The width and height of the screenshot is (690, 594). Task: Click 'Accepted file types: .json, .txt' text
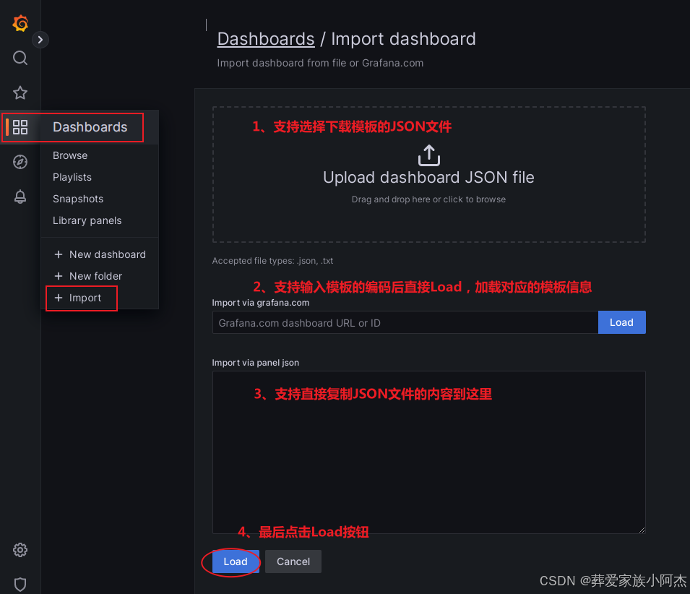(272, 260)
